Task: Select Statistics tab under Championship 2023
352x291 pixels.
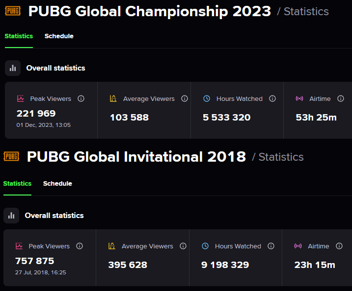Action: pyautogui.click(x=19, y=36)
